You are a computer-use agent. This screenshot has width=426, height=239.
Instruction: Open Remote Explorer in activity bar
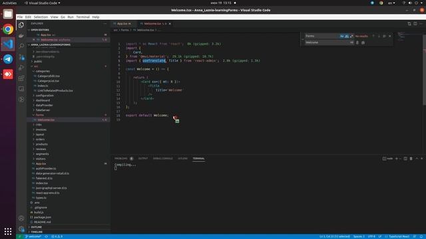pos(21,89)
